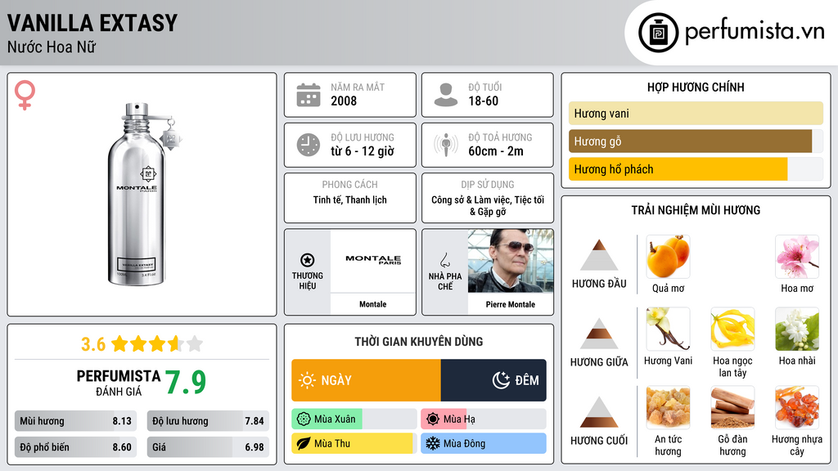838x471 pixels.
Task: Click the Giá 6.98 score bar
Action: [x=208, y=447]
